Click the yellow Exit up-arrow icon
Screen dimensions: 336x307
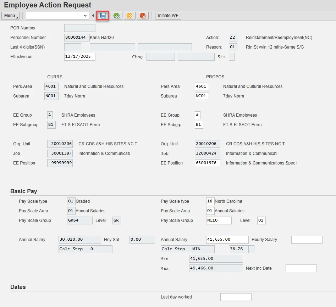[x=130, y=16]
